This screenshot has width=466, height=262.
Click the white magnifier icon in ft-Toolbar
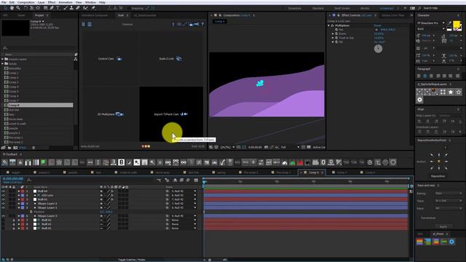click(137, 162)
